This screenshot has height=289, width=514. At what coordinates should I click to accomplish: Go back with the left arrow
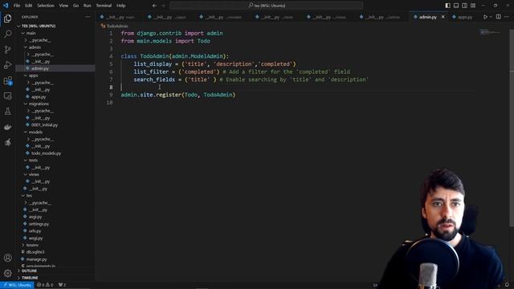click(154, 6)
